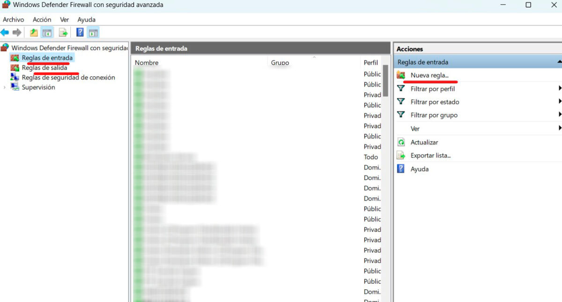
Task: Toggle the show/hide console tree toolbar icon
Action: coord(47,32)
